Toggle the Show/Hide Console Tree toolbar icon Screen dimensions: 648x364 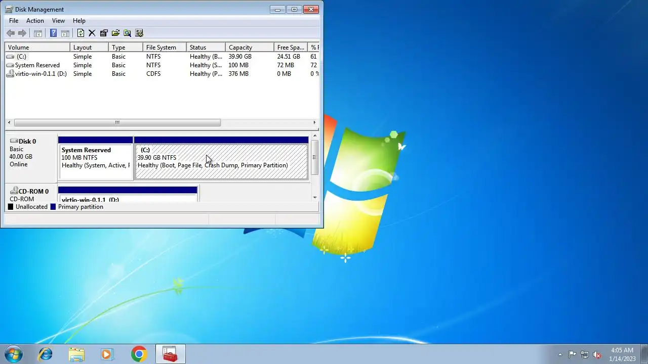click(x=38, y=33)
